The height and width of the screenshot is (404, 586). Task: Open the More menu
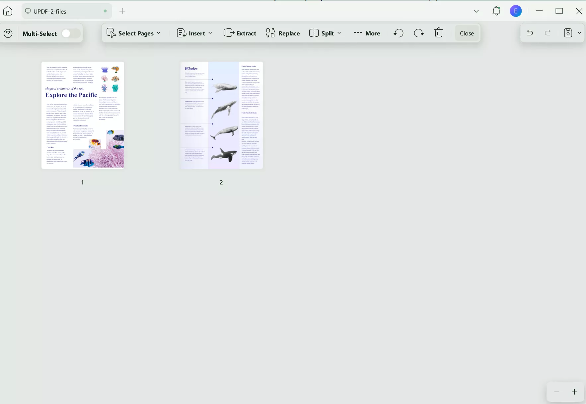coord(367,33)
